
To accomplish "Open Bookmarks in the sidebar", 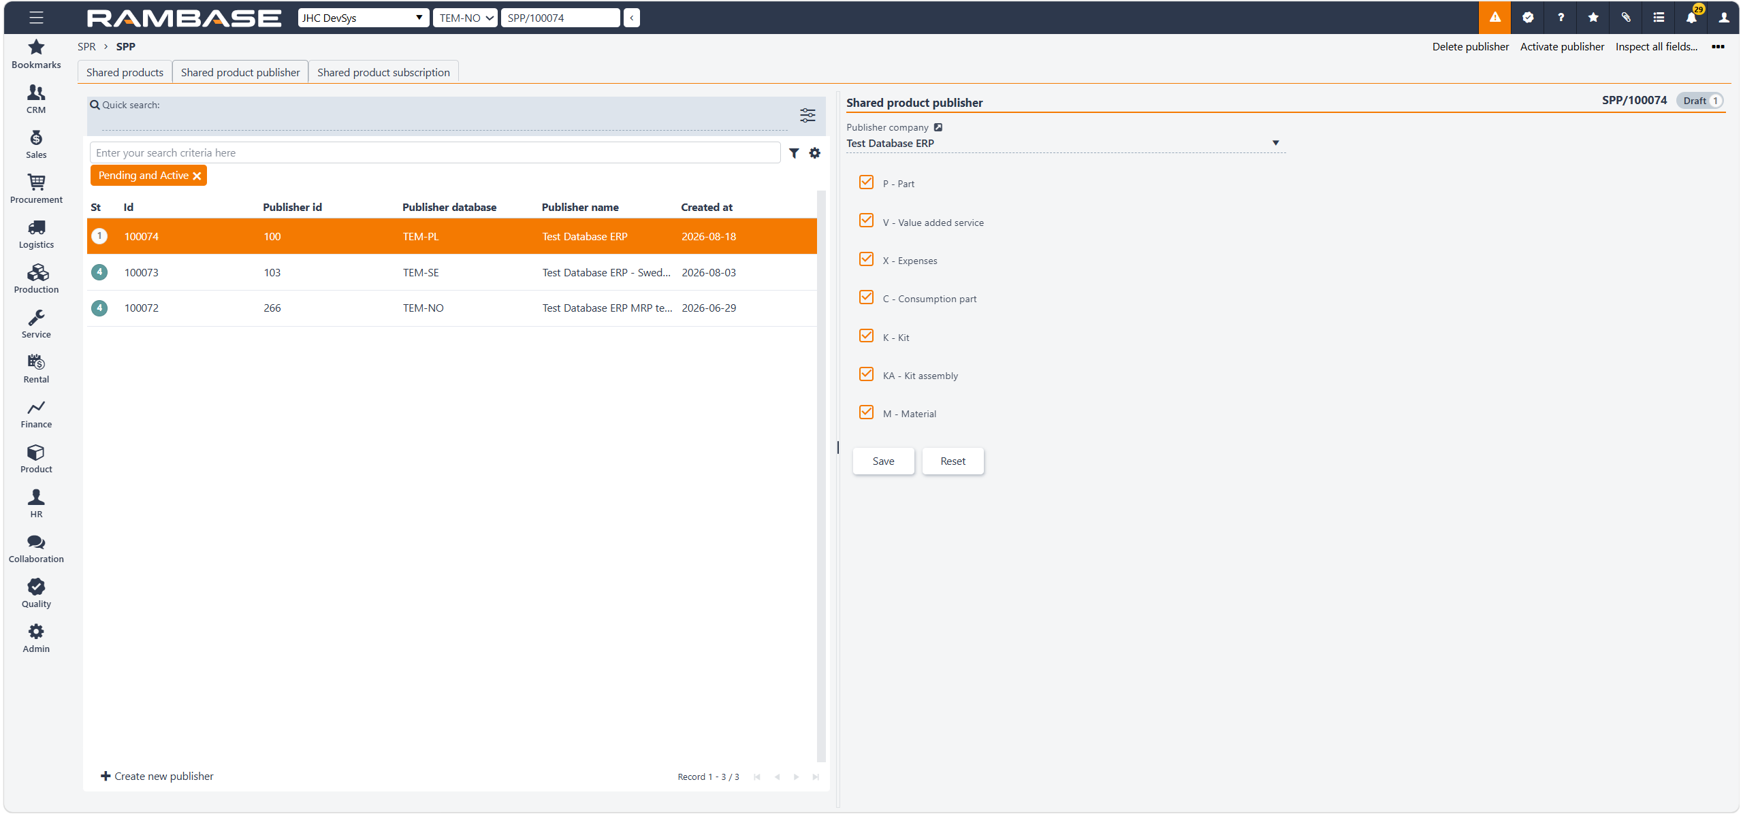I will click(36, 54).
